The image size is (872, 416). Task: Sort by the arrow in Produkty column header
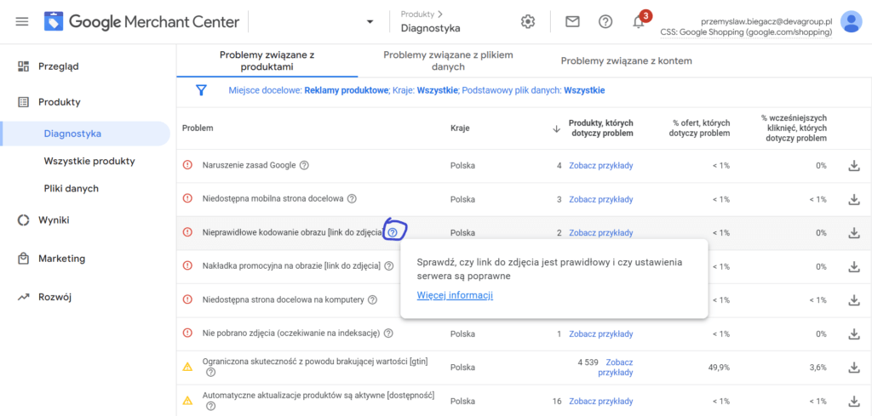pos(556,128)
